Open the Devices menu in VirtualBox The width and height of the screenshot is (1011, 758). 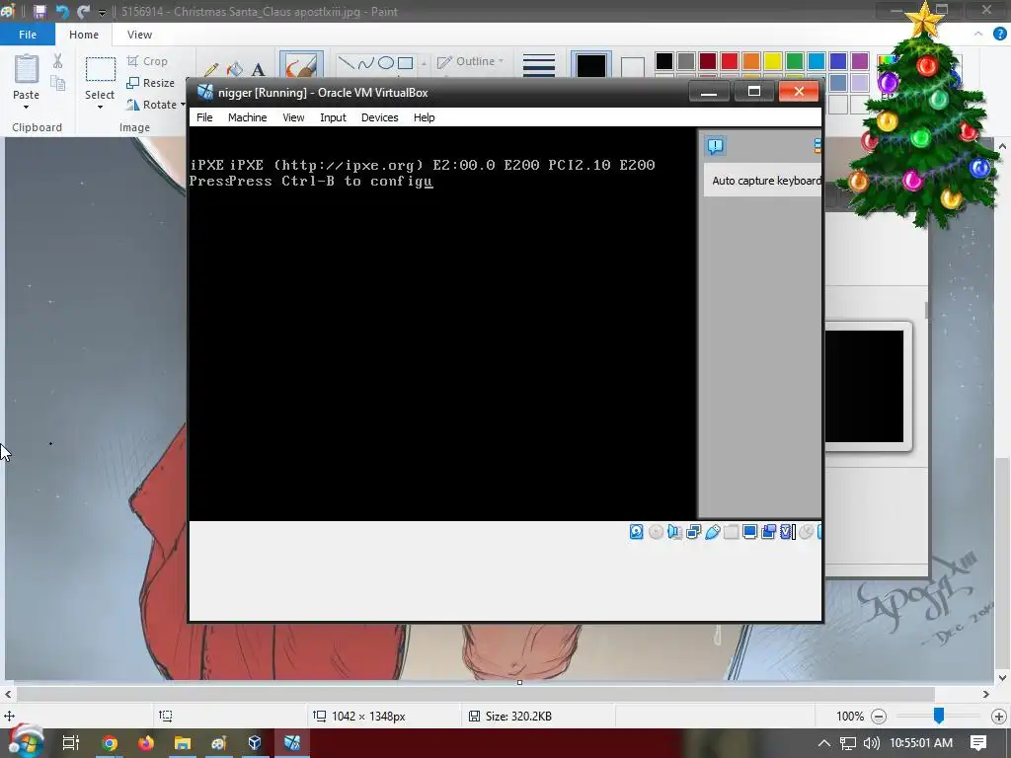379,117
